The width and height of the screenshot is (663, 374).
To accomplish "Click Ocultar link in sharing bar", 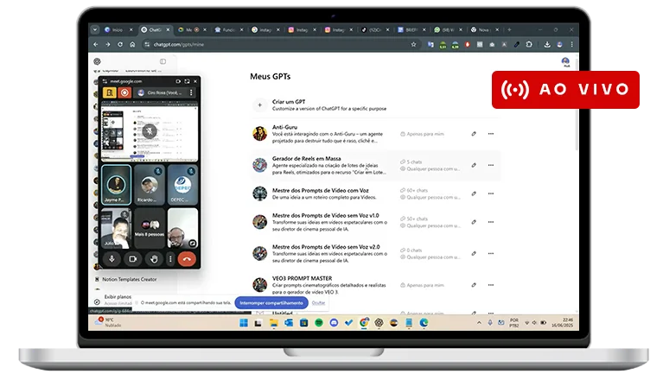I will 318,303.
